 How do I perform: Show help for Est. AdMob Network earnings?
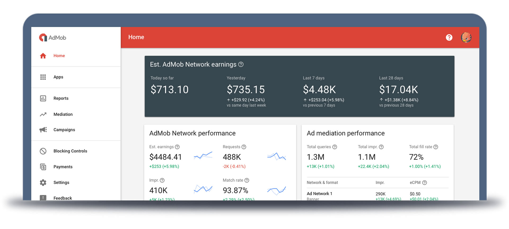click(241, 64)
